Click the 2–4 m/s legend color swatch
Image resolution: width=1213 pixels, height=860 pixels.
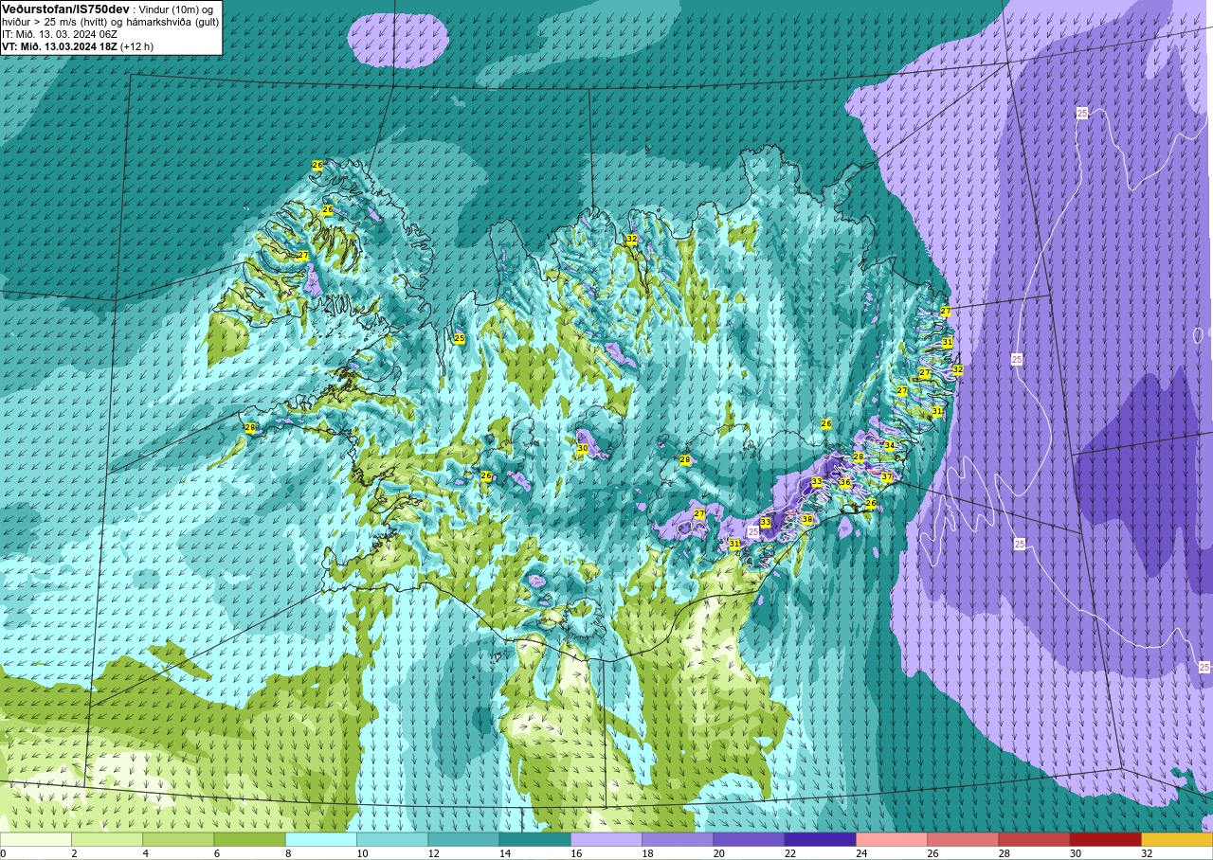tap(107, 839)
